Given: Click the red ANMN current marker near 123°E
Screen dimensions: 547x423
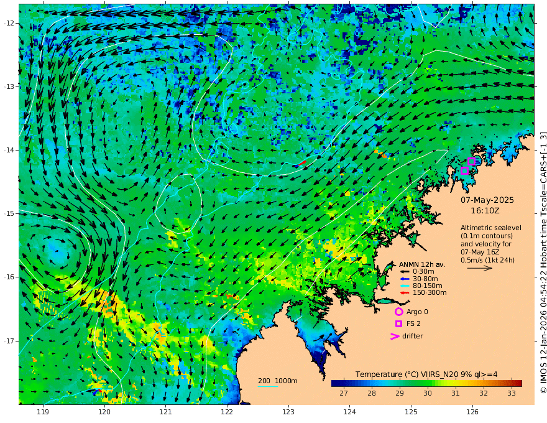Looking at the screenshot, I should (302, 162).
